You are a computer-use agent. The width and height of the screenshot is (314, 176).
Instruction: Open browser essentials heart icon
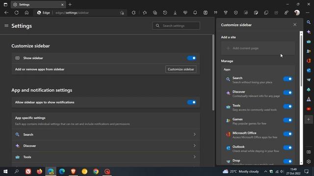185,13
